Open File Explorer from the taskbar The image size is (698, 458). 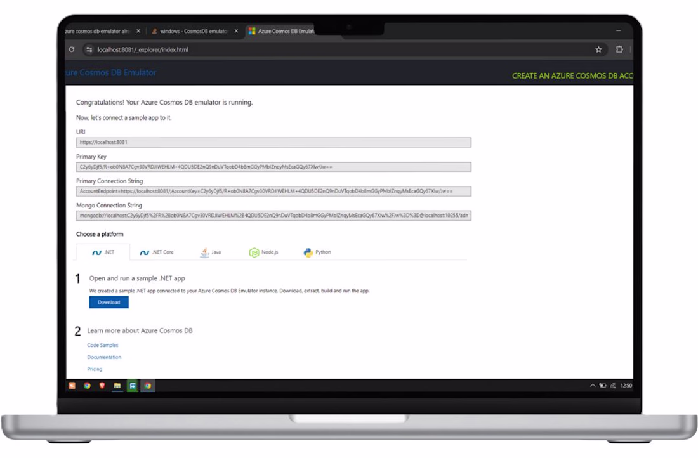coord(117,386)
